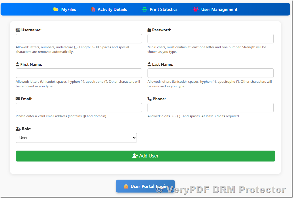Click the phone handset icon beside Phone
Viewport: 293px width, 198px height.
click(x=150, y=99)
